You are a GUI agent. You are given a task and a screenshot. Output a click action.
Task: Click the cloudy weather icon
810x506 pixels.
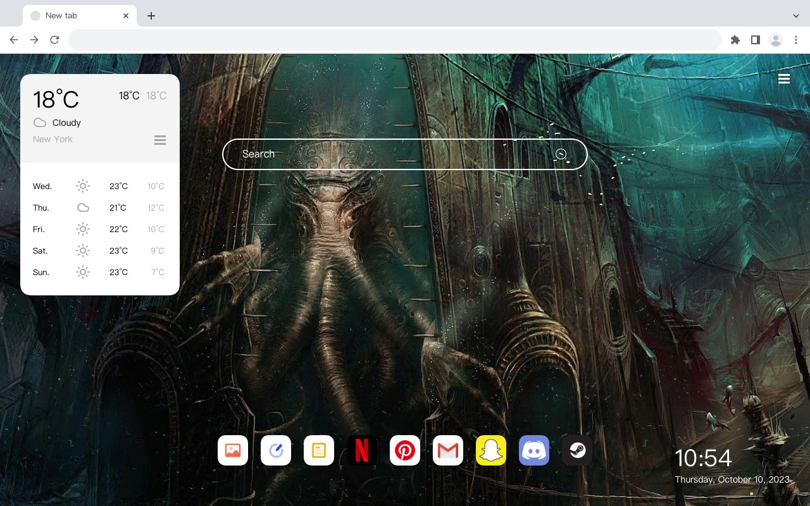tap(40, 123)
